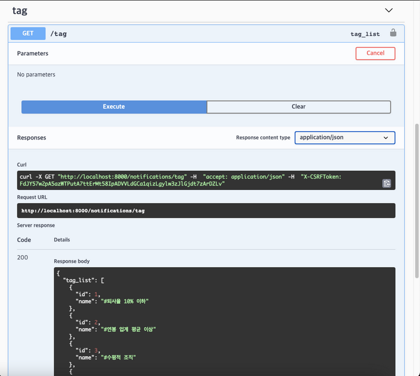420x376 pixels.
Task: Click the tag_list operation label
Action: [x=365, y=34]
